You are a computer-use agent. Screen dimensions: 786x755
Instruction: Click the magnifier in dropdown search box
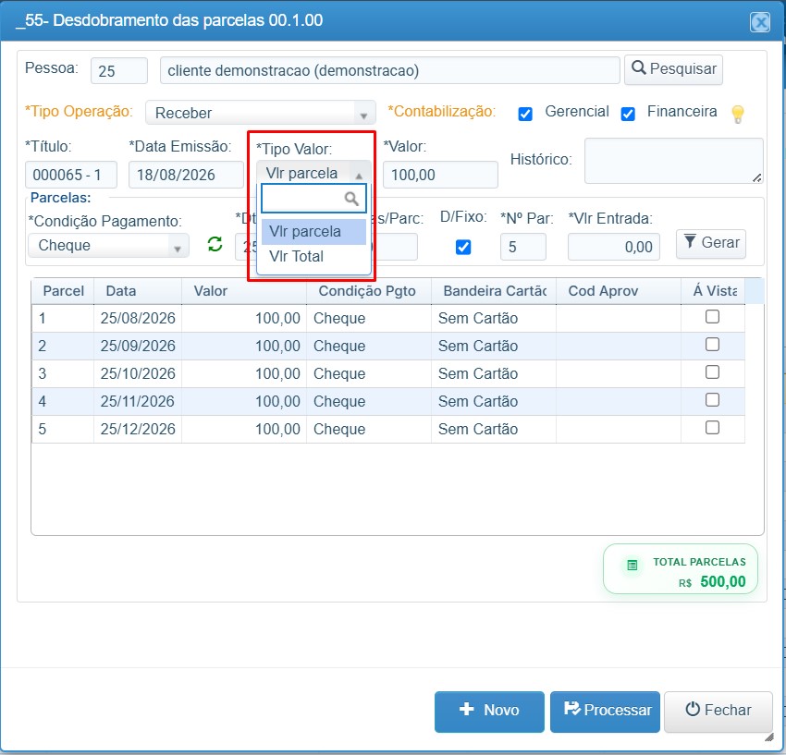click(351, 199)
